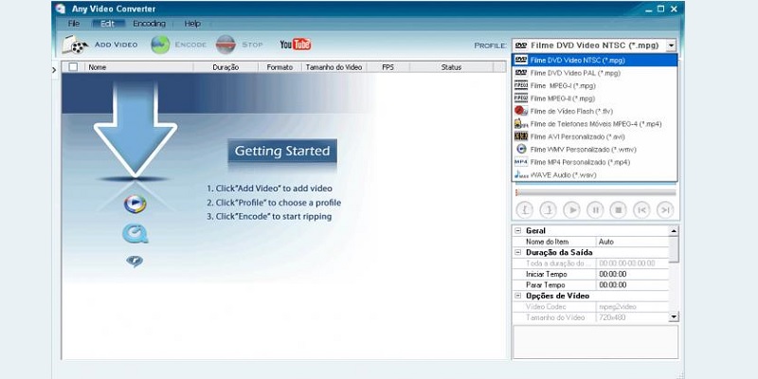This screenshot has width=758, height=379.
Task: Click the MPEG2 icon in the profile list
Action: 520,99
